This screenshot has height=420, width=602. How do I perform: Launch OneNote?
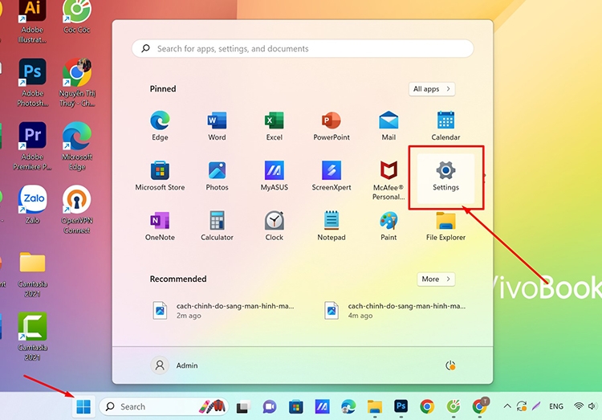point(160,226)
